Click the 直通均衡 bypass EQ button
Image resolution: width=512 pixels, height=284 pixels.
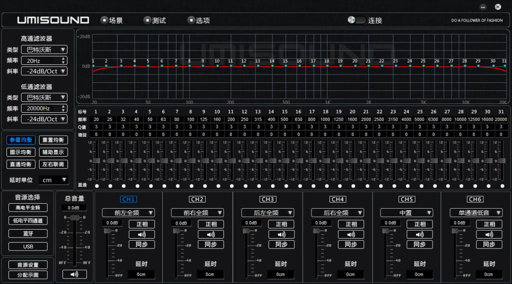tap(21, 164)
